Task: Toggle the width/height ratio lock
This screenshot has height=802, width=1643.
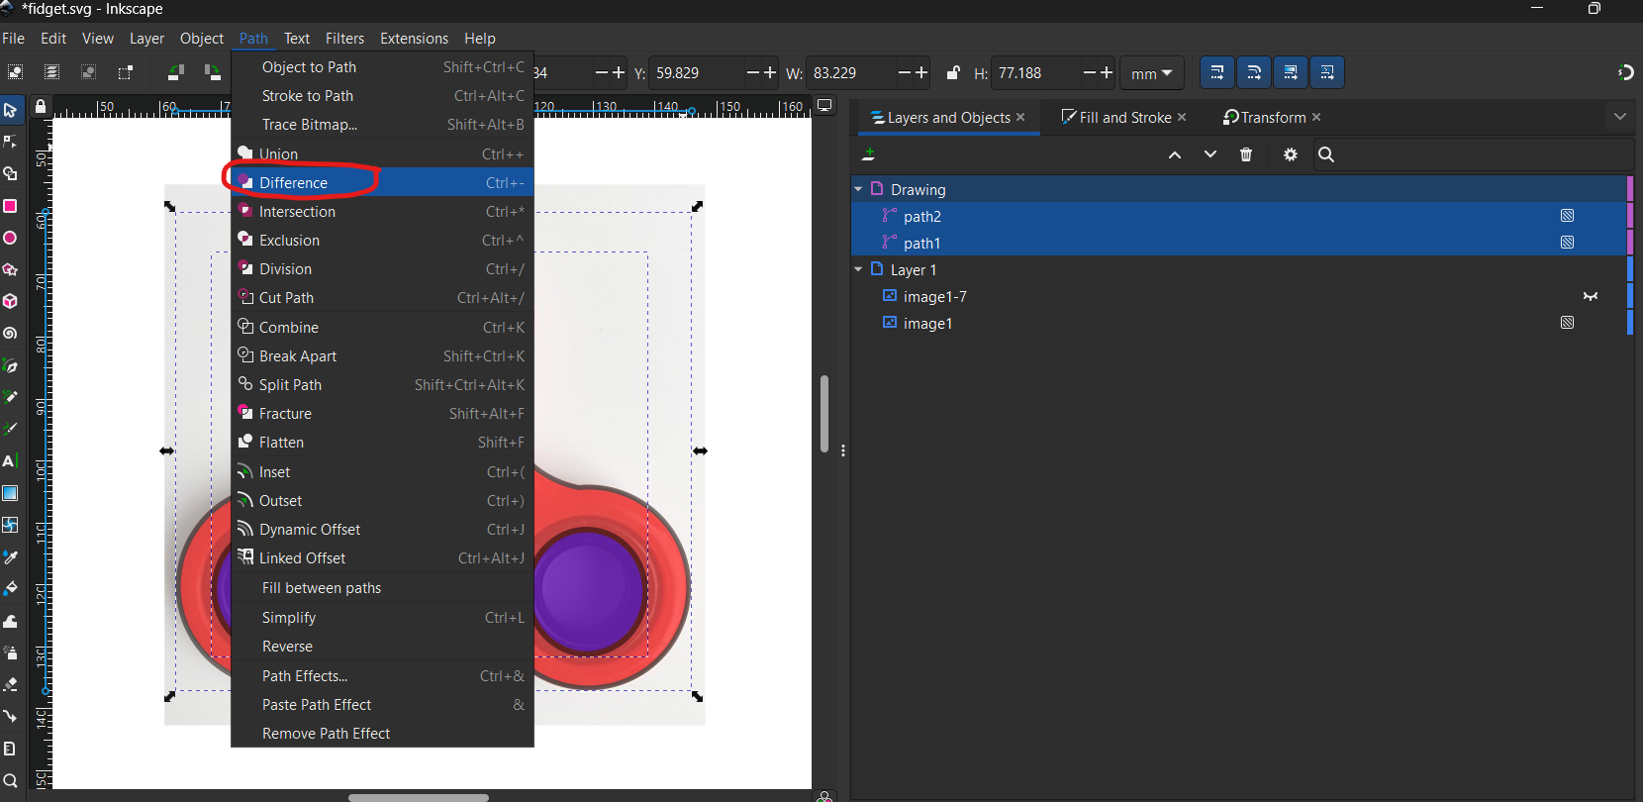Action: (952, 72)
